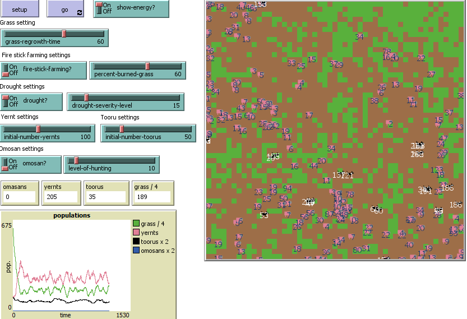The image size is (467, 319).
Task: Click the yernt labeled 38 in world view
Action: tap(374, 101)
